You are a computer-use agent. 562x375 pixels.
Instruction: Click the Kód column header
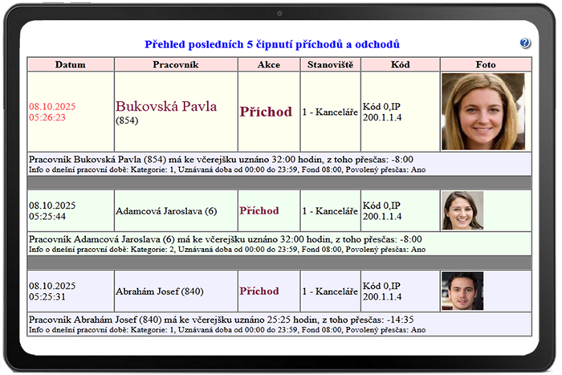click(x=400, y=64)
